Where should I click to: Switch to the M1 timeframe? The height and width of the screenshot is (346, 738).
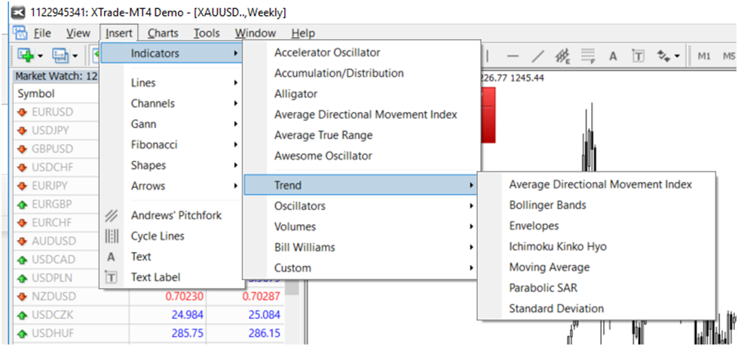click(x=704, y=56)
